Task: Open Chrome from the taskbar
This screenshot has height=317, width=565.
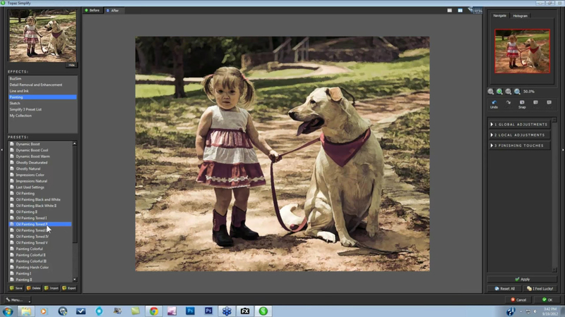Action: 153,311
